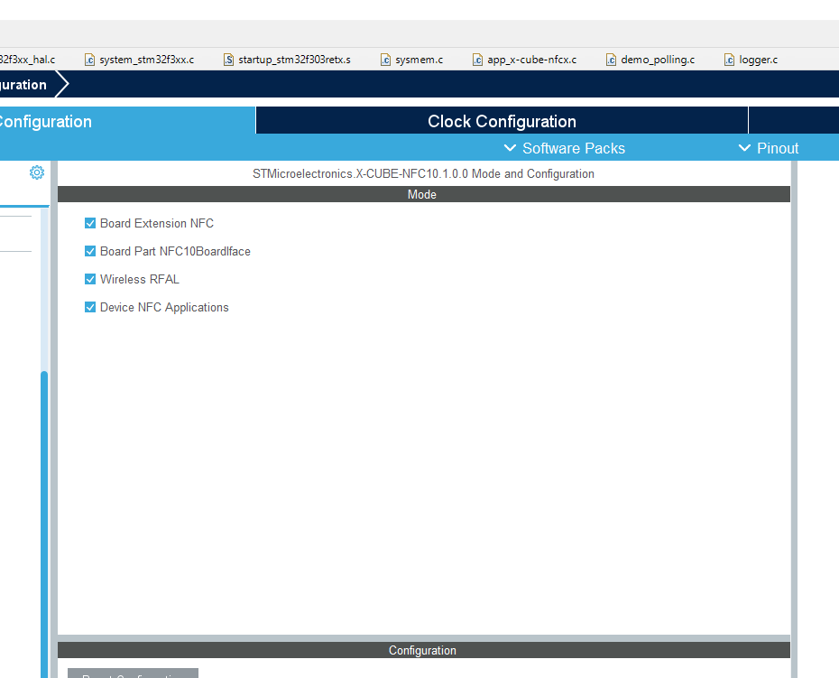
Task: Expand the Pinout dropdown
Action: point(769,148)
